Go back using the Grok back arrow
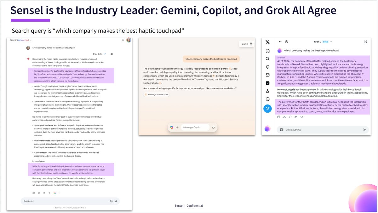The height and width of the screenshot is (213, 378). [280, 42]
